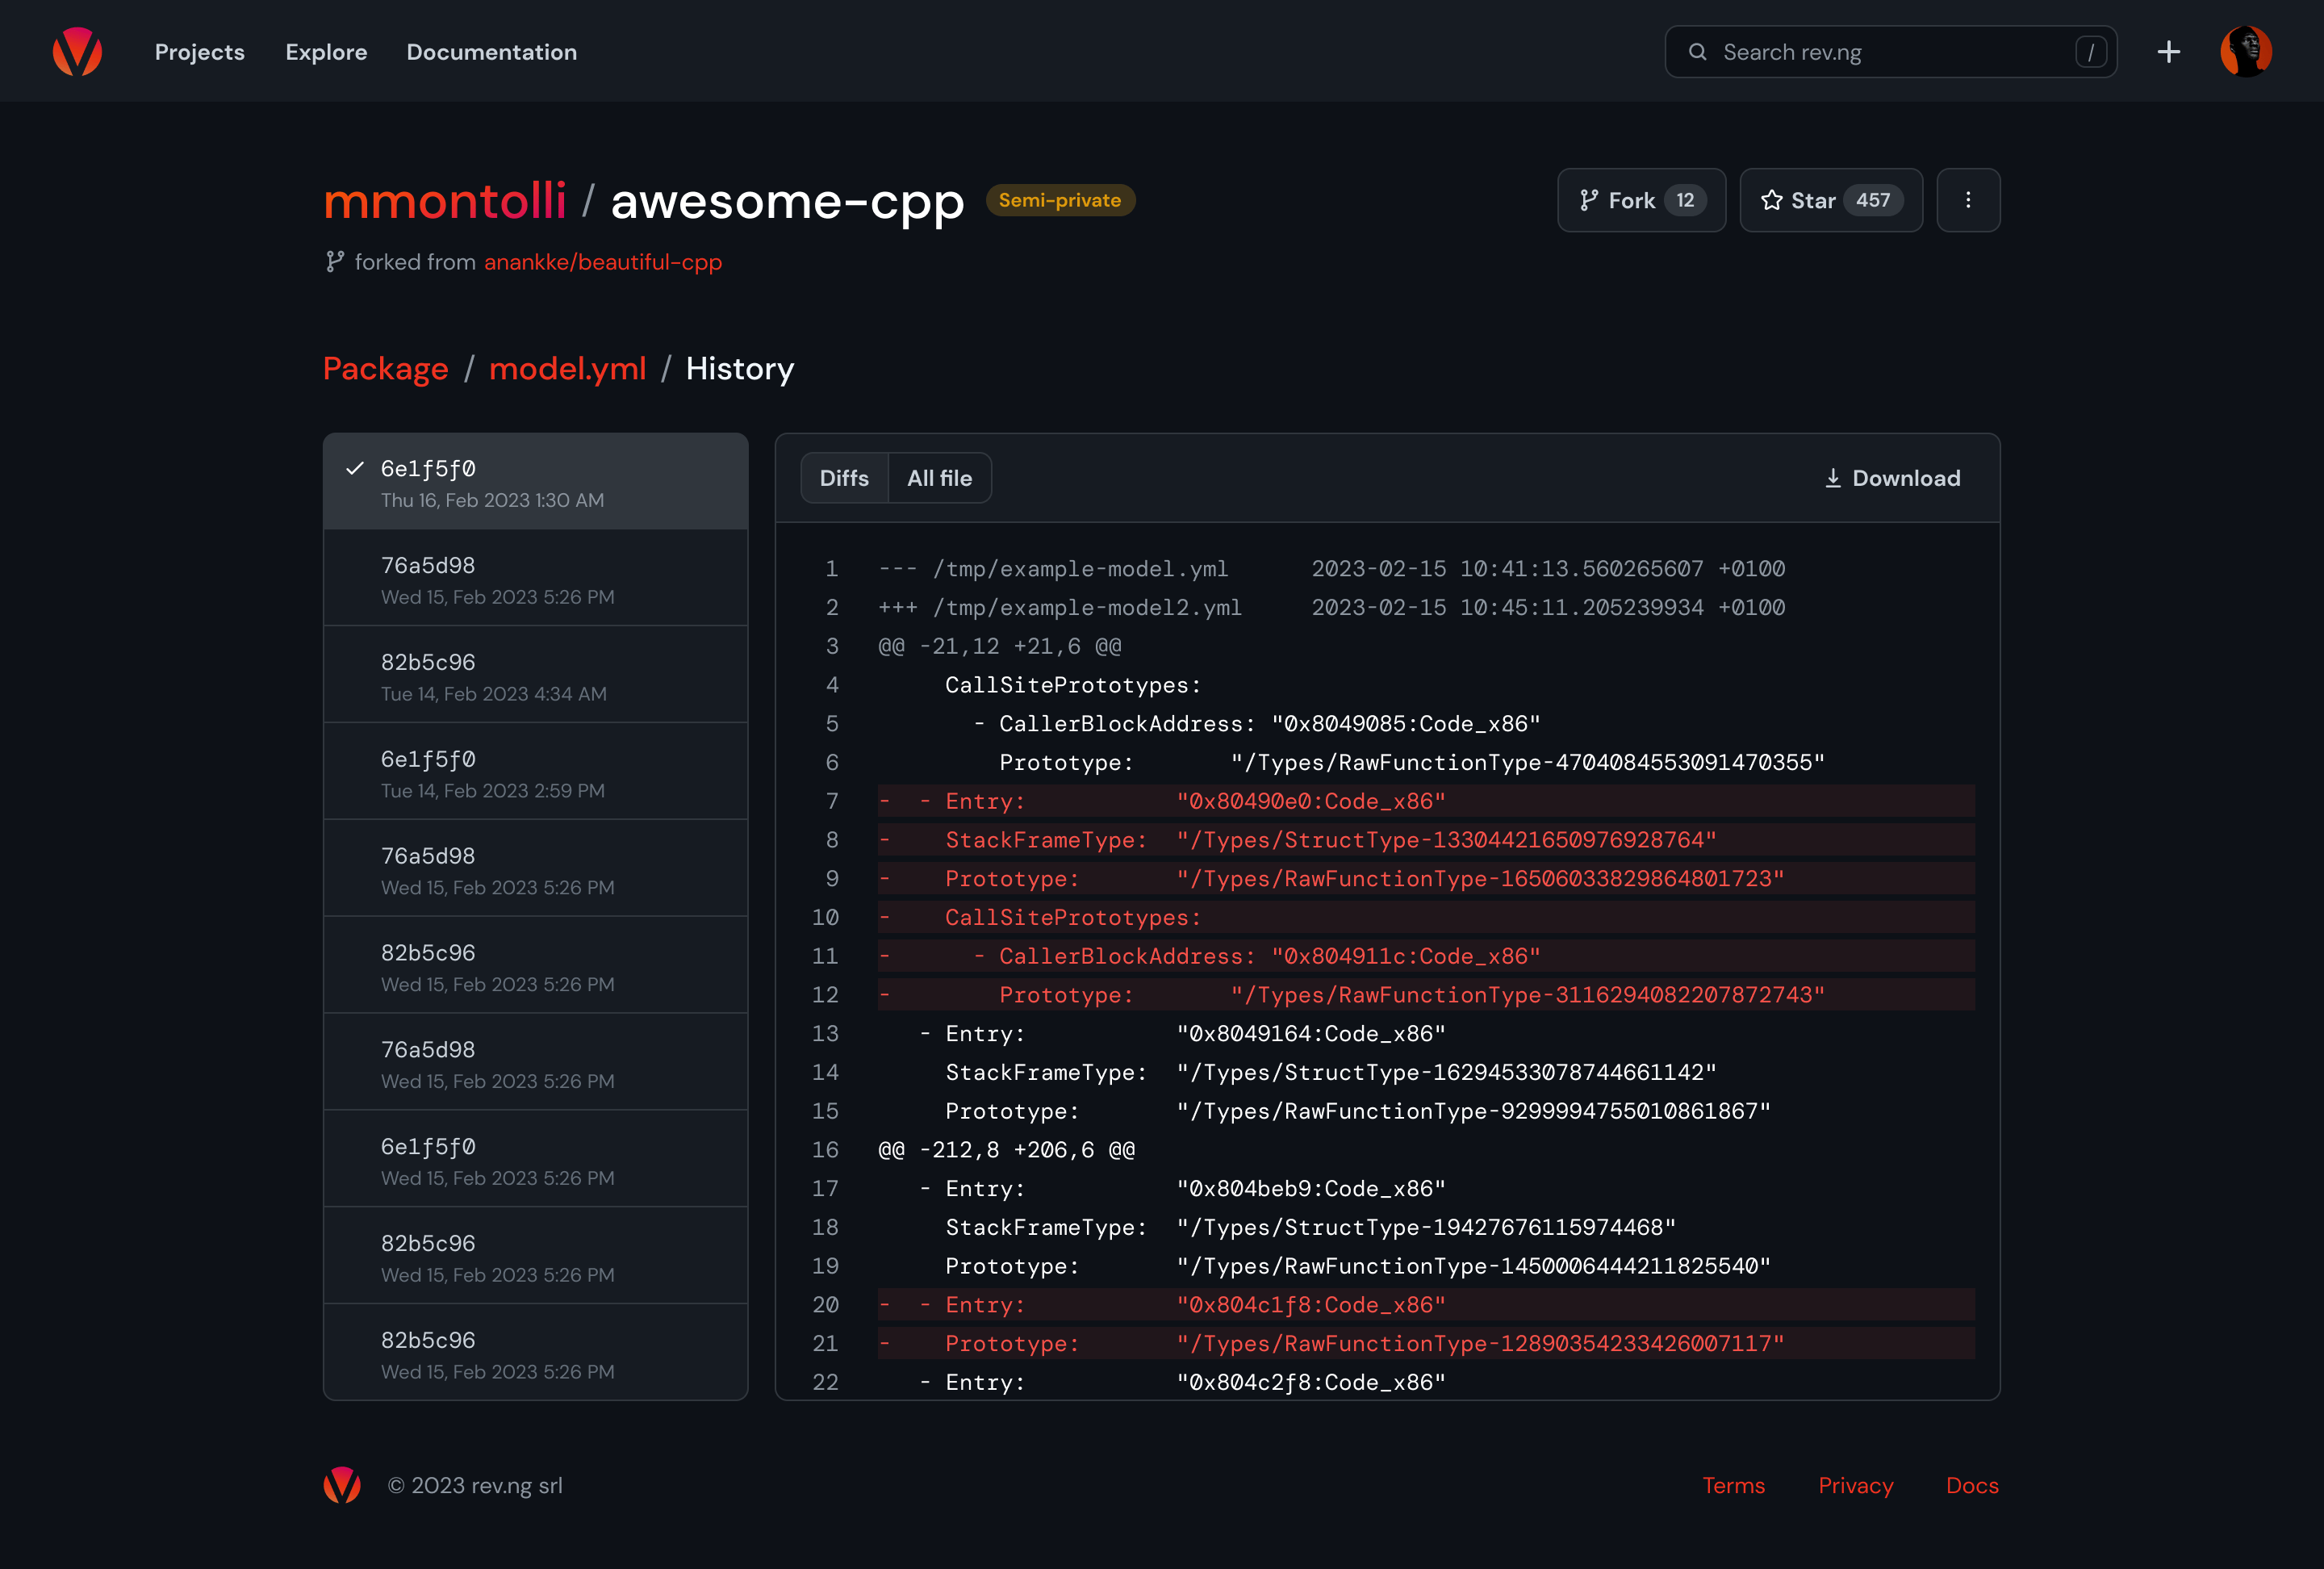The image size is (2324, 1569).
Task: Open the user avatar profile menu
Action: pos(2245,52)
